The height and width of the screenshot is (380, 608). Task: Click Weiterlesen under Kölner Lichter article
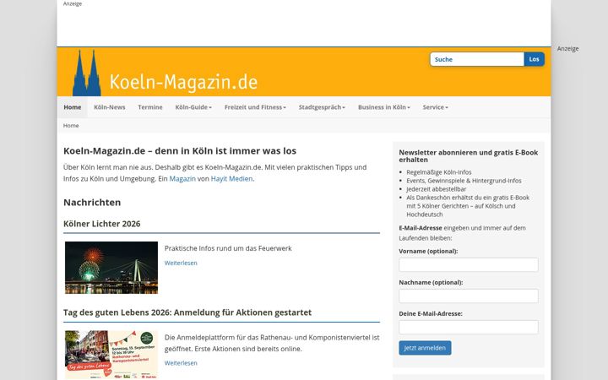pos(181,263)
